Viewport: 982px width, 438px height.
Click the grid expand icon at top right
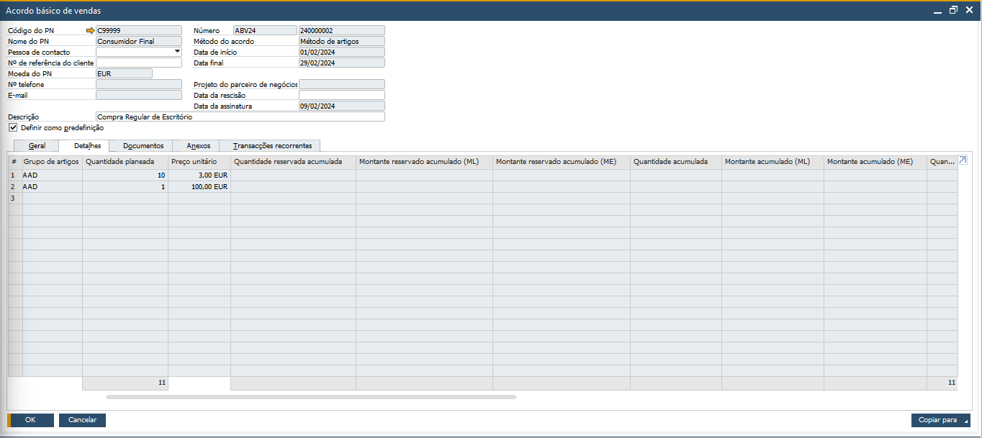(963, 160)
